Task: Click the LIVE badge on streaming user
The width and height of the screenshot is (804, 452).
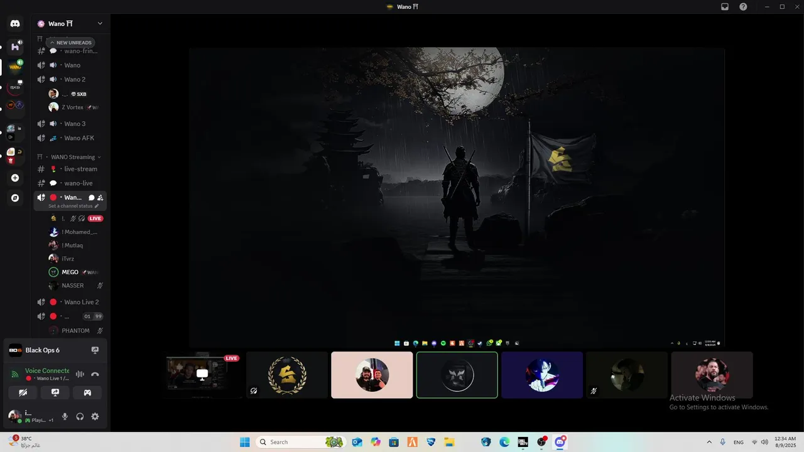Action: coord(95,218)
